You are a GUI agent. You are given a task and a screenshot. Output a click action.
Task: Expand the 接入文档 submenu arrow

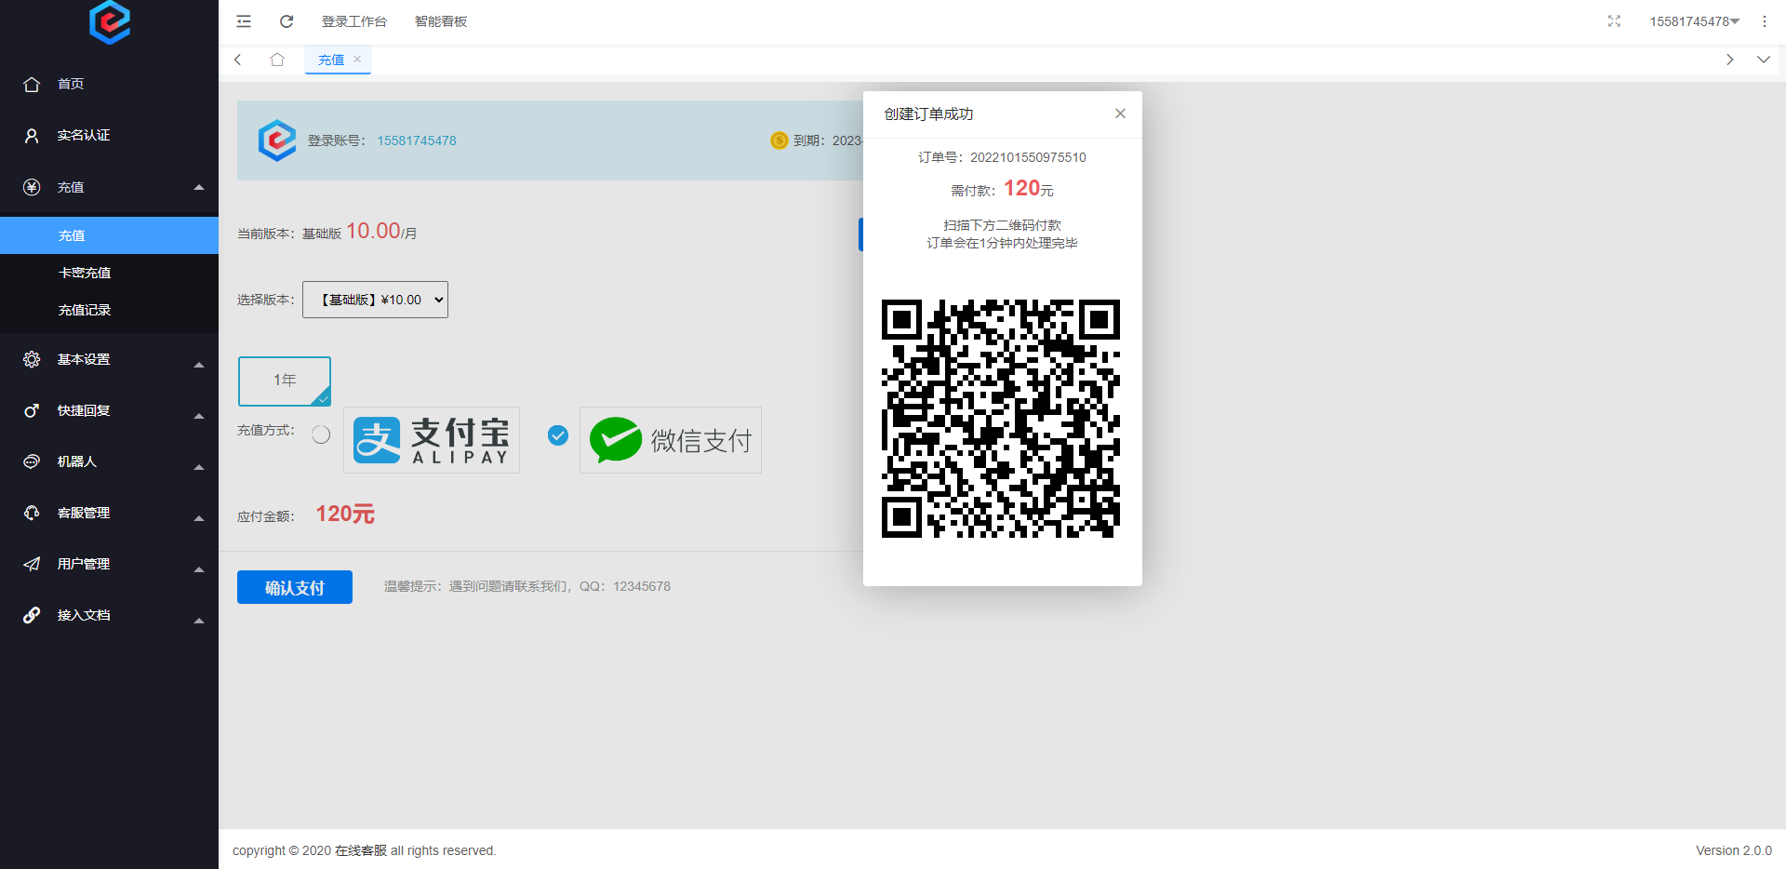[x=199, y=621]
